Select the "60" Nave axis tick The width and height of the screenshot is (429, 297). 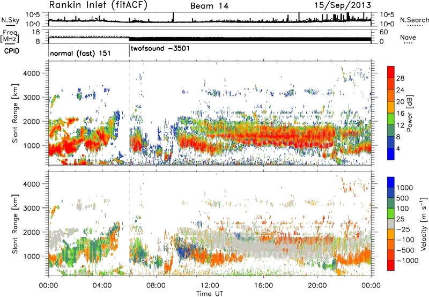[383, 32]
